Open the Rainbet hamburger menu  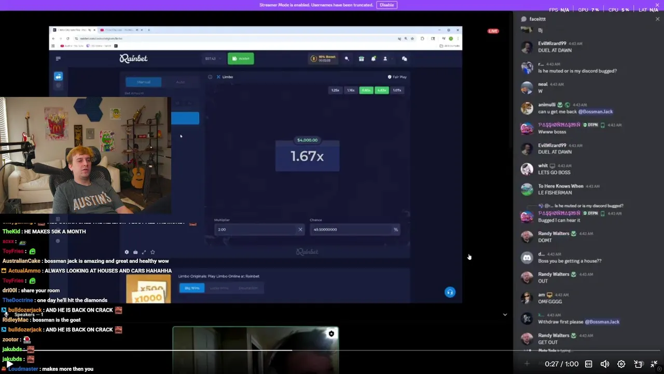(58, 59)
